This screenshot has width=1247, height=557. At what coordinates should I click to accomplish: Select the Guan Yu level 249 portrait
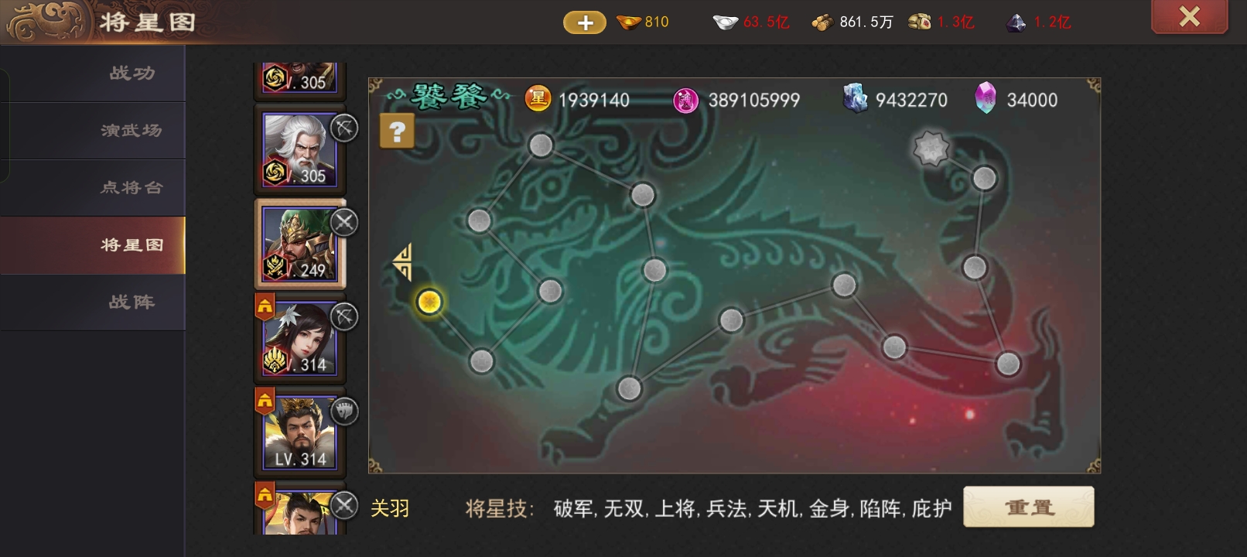pos(300,244)
